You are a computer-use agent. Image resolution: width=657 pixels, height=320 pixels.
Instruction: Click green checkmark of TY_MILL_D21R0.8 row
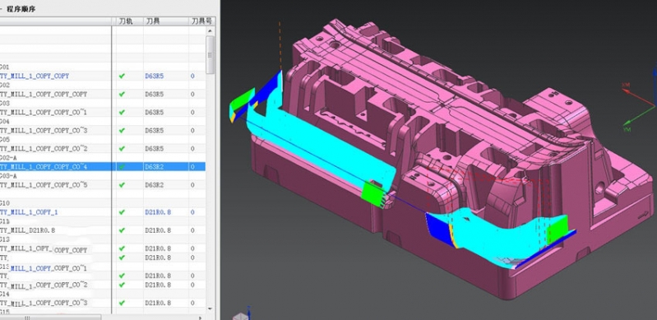tap(122, 230)
